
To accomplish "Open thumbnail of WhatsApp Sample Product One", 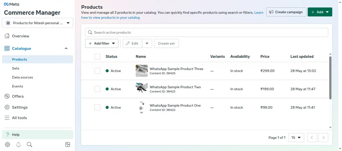I will click(142, 107).
